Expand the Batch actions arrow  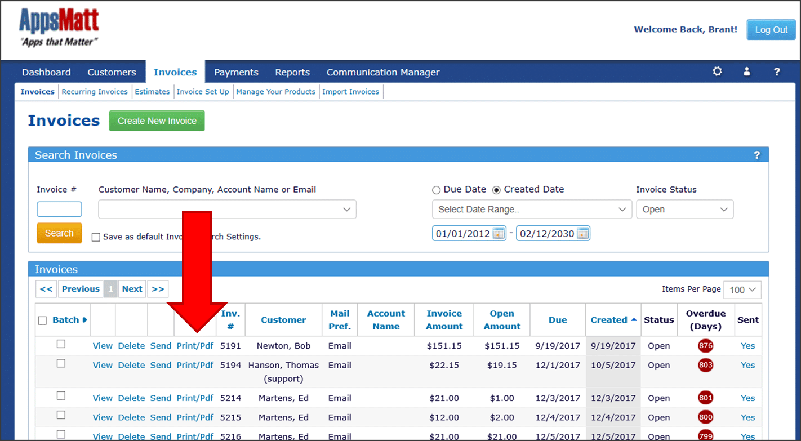[85, 320]
